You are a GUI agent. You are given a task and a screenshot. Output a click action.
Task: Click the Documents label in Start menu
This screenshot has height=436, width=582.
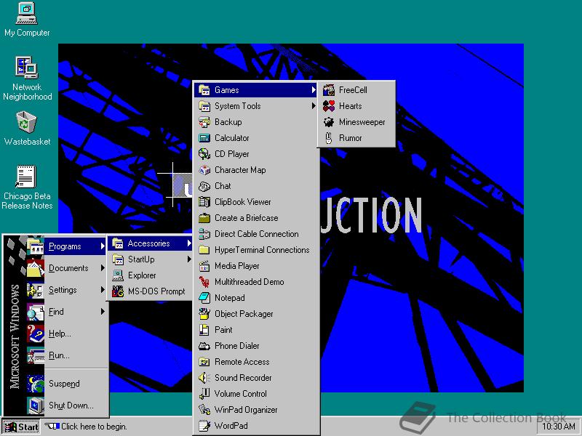[x=68, y=268]
